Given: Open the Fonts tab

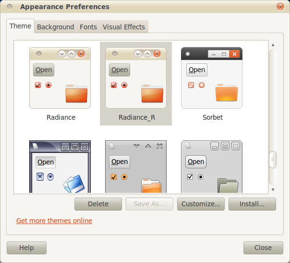Looking at the screenshot, I should tap(88, 27).
